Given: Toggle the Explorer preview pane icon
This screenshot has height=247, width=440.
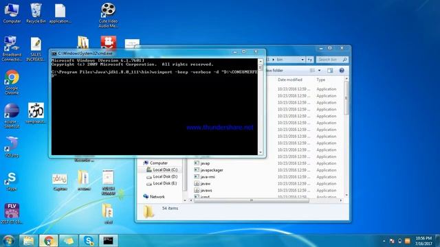Looking at the screenshot, I should point(330,71).
